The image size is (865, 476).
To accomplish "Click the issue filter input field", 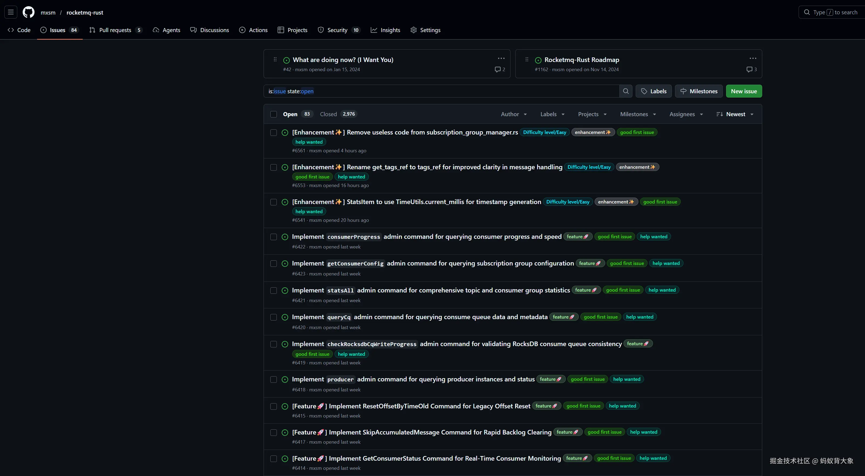I will tap(437, 91).
